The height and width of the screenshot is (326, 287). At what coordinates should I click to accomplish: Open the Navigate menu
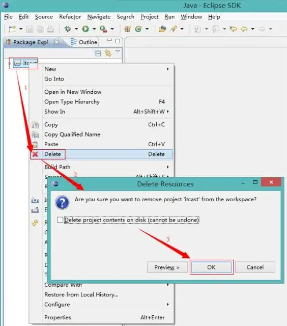[99, 17]
